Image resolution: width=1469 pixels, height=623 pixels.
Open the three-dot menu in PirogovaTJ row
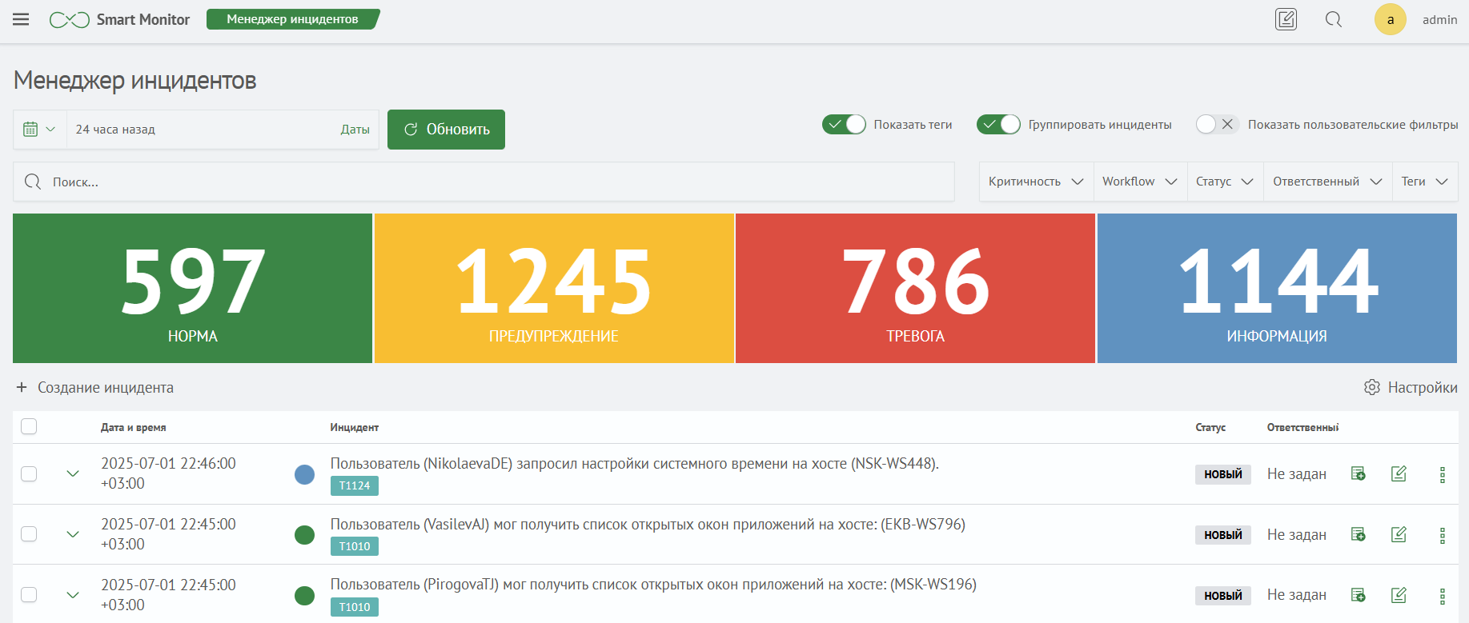[1442, 596]
